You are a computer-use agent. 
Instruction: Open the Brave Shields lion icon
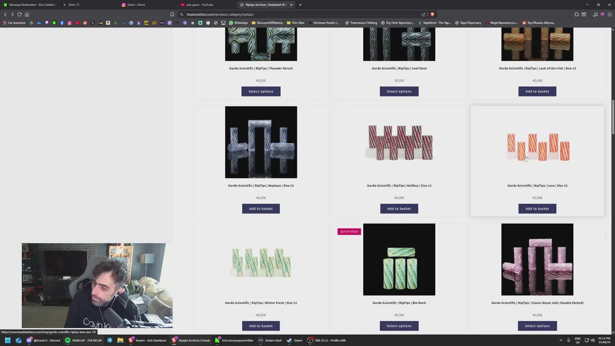click(432, 14)
